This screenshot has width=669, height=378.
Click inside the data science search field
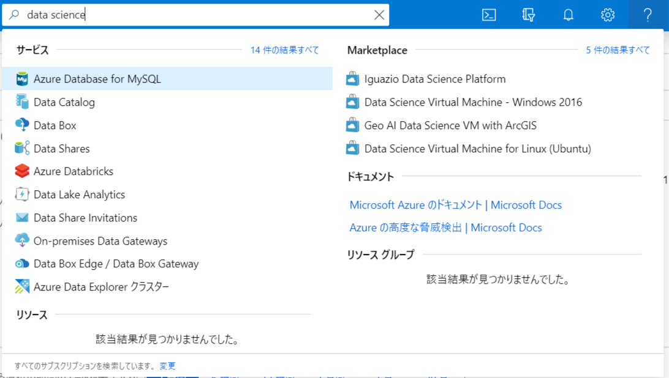(x=196, y=15)
